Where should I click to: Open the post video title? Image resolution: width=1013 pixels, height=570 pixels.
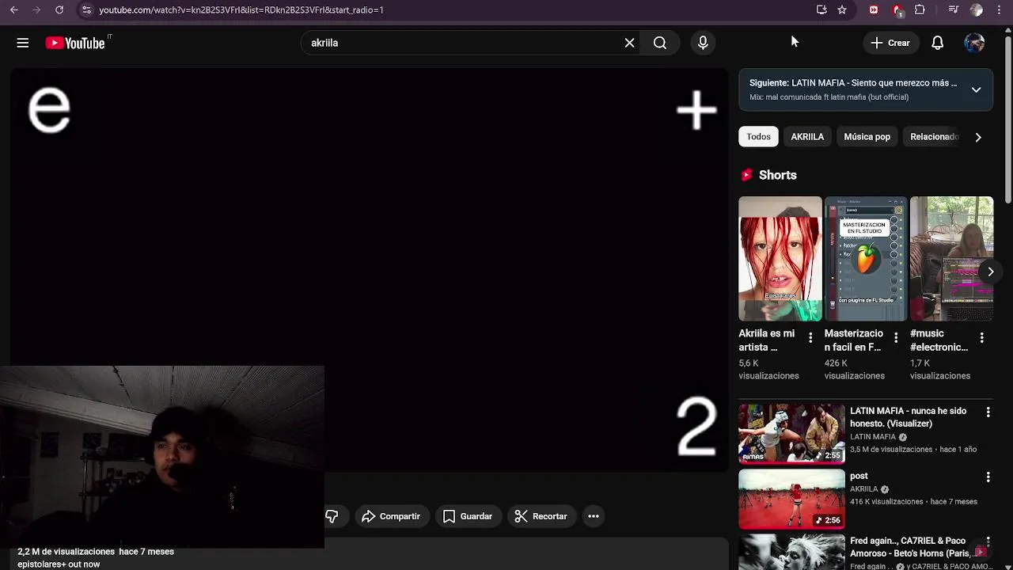point(859,476)
